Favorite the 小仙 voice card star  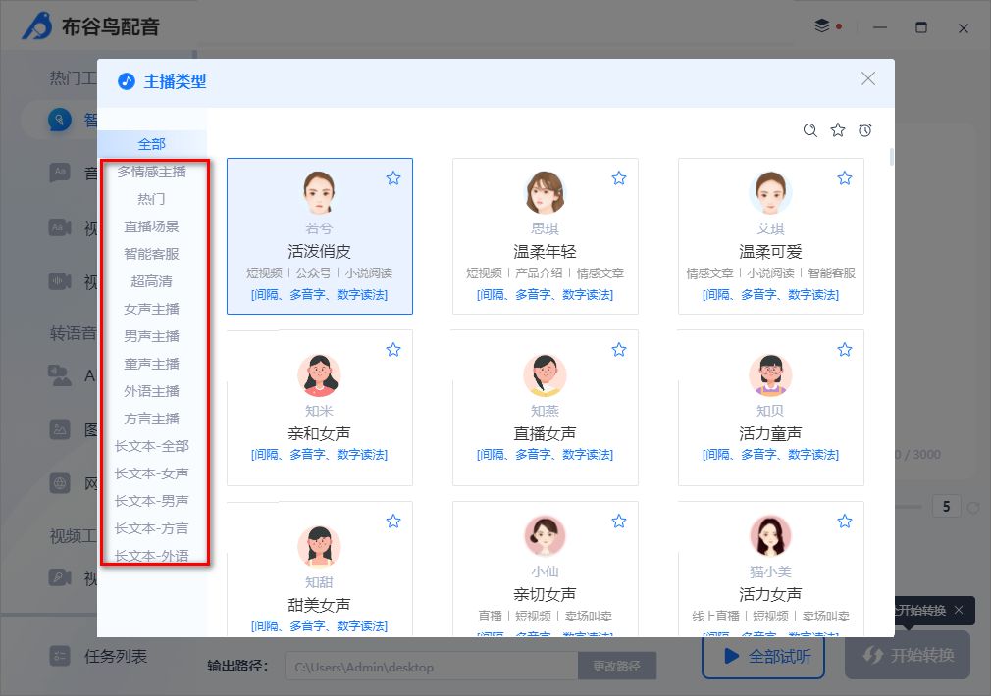pos(619,522)
